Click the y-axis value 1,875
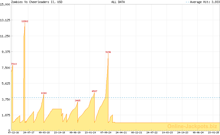Image resolution: width=220 pixels, height=135 pixels. tap(6, 115)
